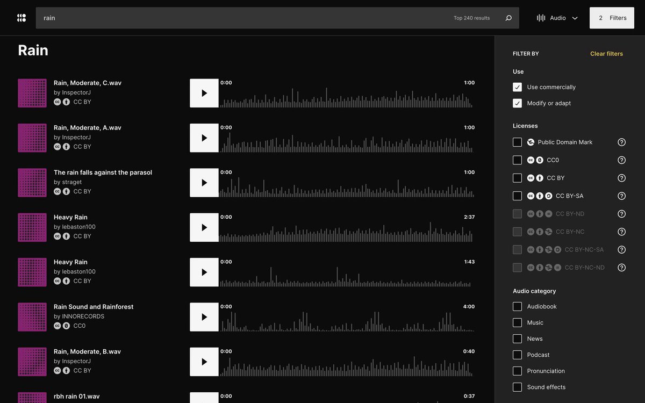This screenshot has height=403, width=645.
Task: Play The rain falls against the parasol
Action: [204, 183]
